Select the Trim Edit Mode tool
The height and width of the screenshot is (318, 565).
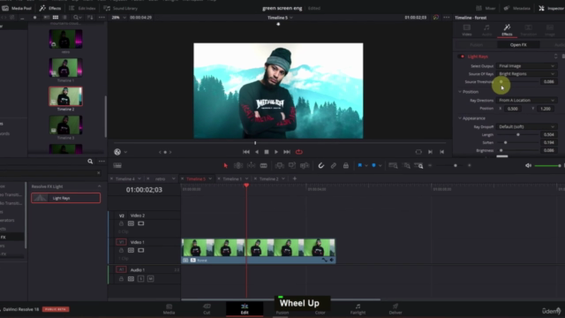click(x=238, y=165)
